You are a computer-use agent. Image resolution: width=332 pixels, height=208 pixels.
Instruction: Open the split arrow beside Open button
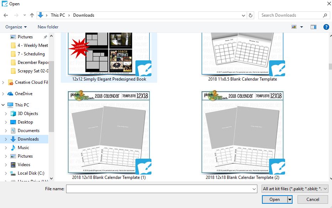coord(290,199)
